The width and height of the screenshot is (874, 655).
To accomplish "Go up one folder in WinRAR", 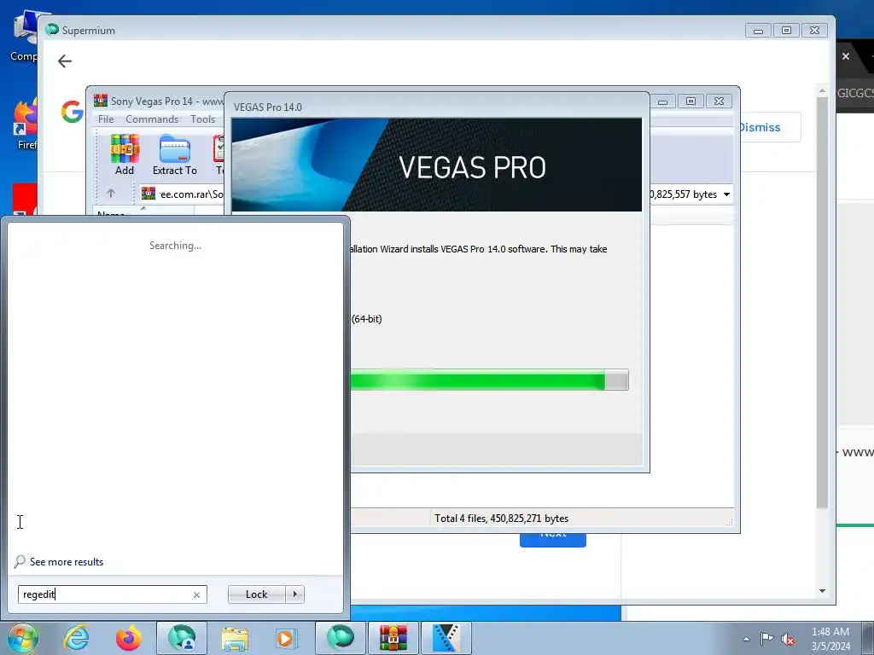I will pyautogui.click(x=111, y=194).
